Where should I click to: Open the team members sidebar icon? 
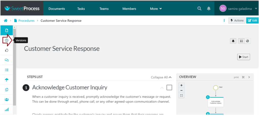(x=7, y=99)
